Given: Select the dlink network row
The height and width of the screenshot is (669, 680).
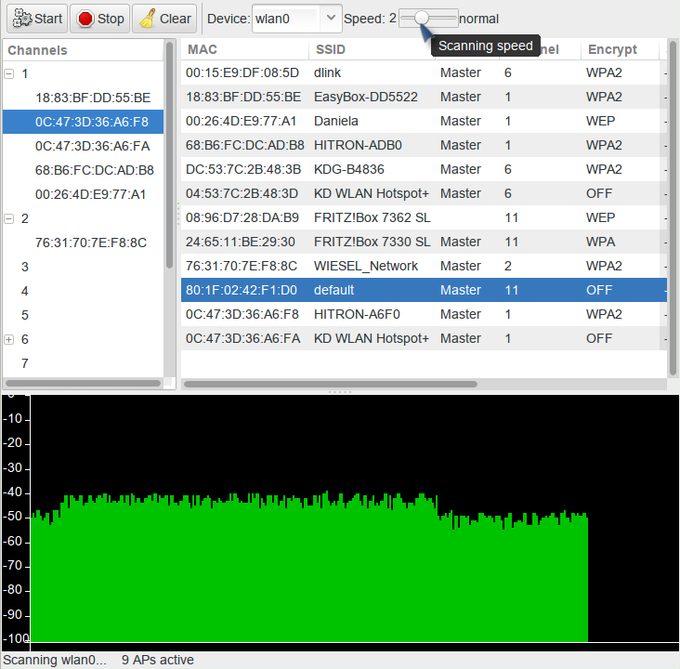Looking at the screenshot, I should pyautogui.click(x=424, y=72).
